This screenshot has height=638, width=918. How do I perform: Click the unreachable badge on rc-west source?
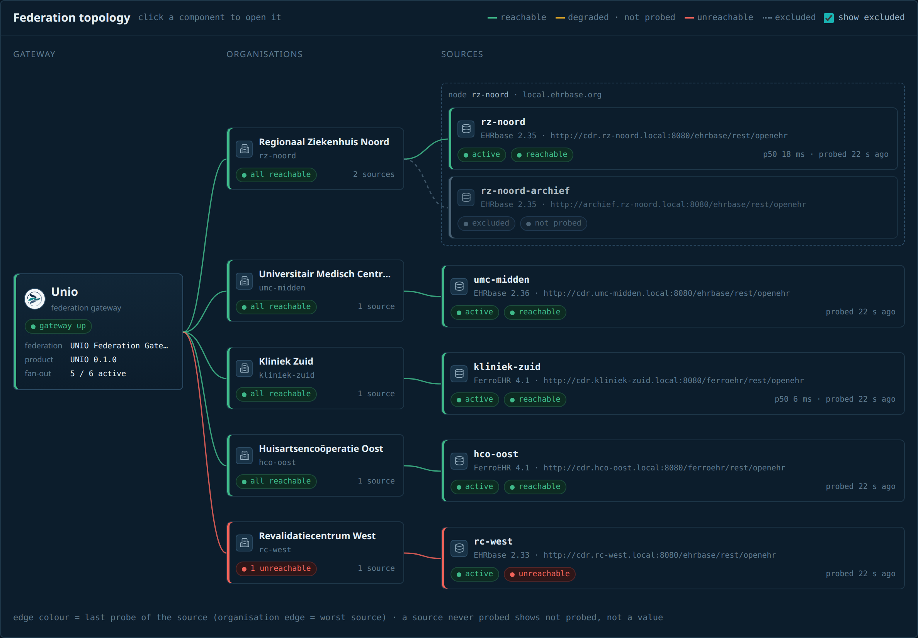pyautogui.click(x=540, y=574)
